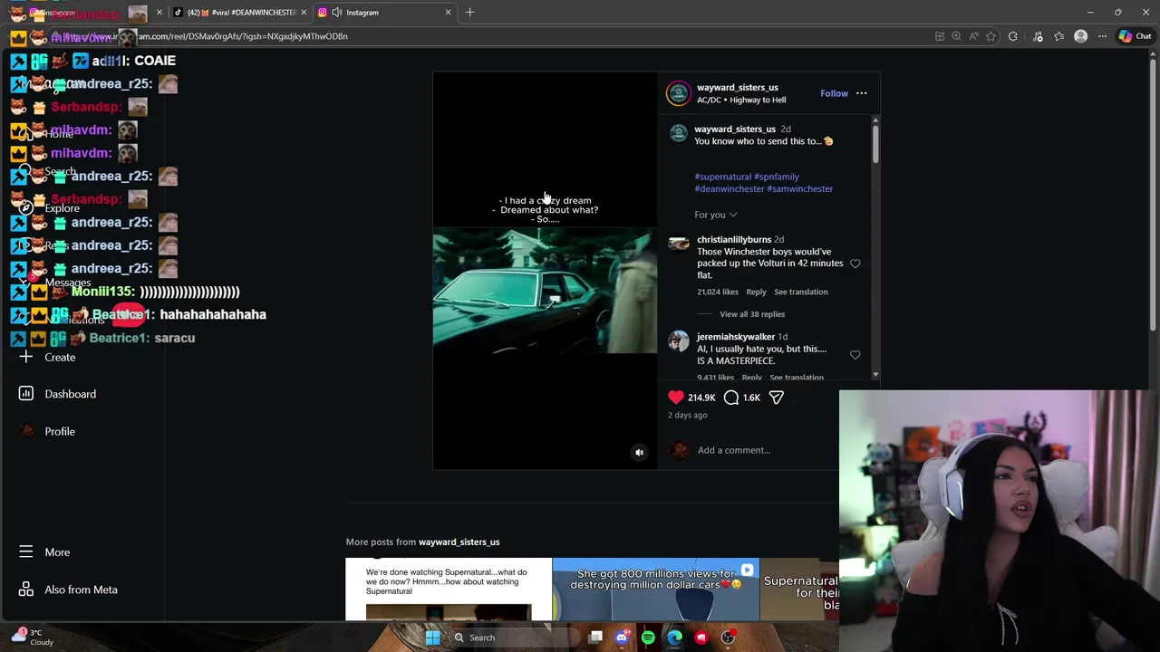Reply to christianlillyburns' comment

[756, 292]
